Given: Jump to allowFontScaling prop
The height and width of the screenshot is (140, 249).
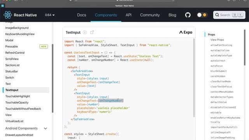Looking at the screenshot, I should point(221,45).
